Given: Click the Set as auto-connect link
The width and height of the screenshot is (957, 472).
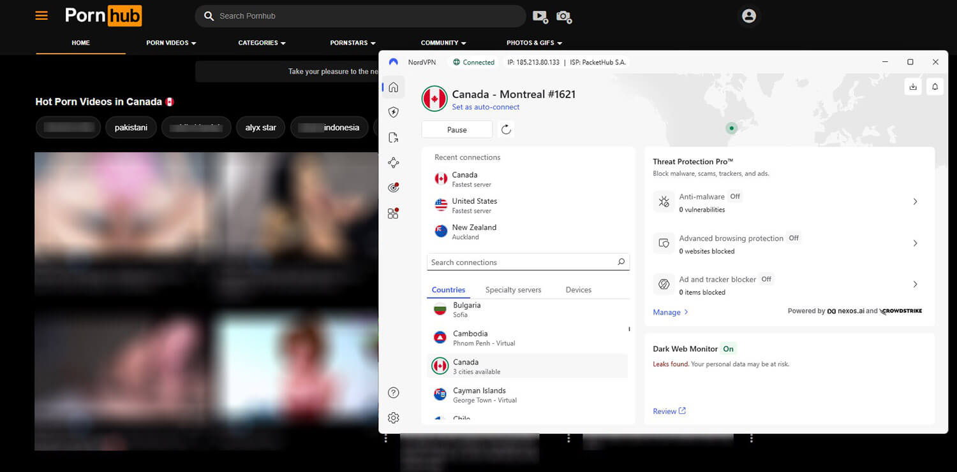Looking at the screenshot, I should pyautogui.click(x=486, y=107).
